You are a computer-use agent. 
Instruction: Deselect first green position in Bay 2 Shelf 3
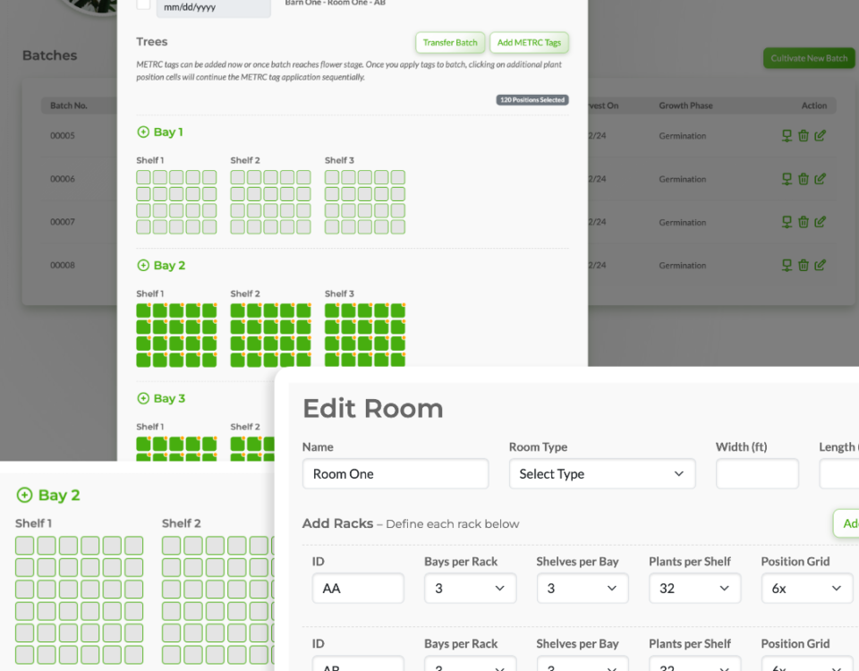pyautogui.click(x=332, y=310)
